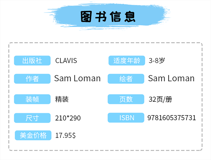The width and height of the screenshot is (211, 160).
Task: Click the 绘者 label
Action: point(126,79)
